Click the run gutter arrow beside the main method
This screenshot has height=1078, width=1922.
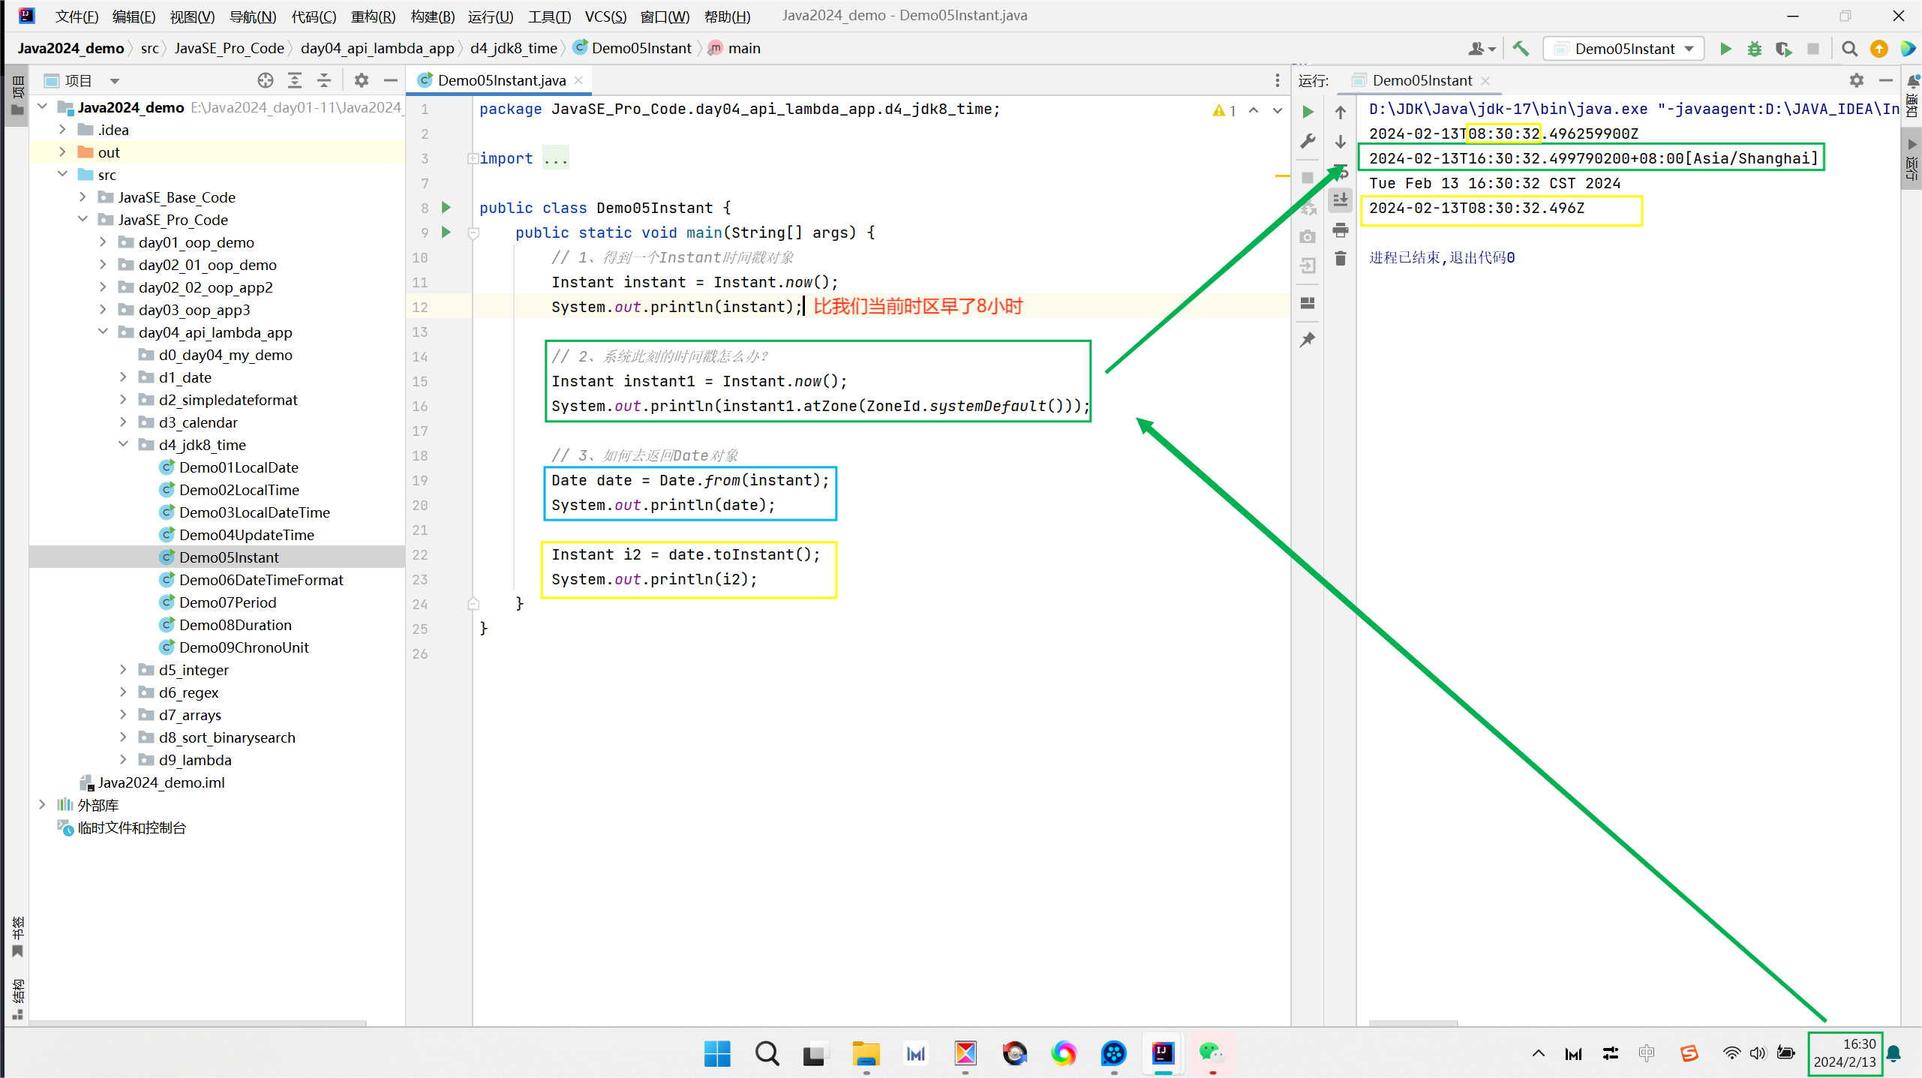click(x=446, y=233)
